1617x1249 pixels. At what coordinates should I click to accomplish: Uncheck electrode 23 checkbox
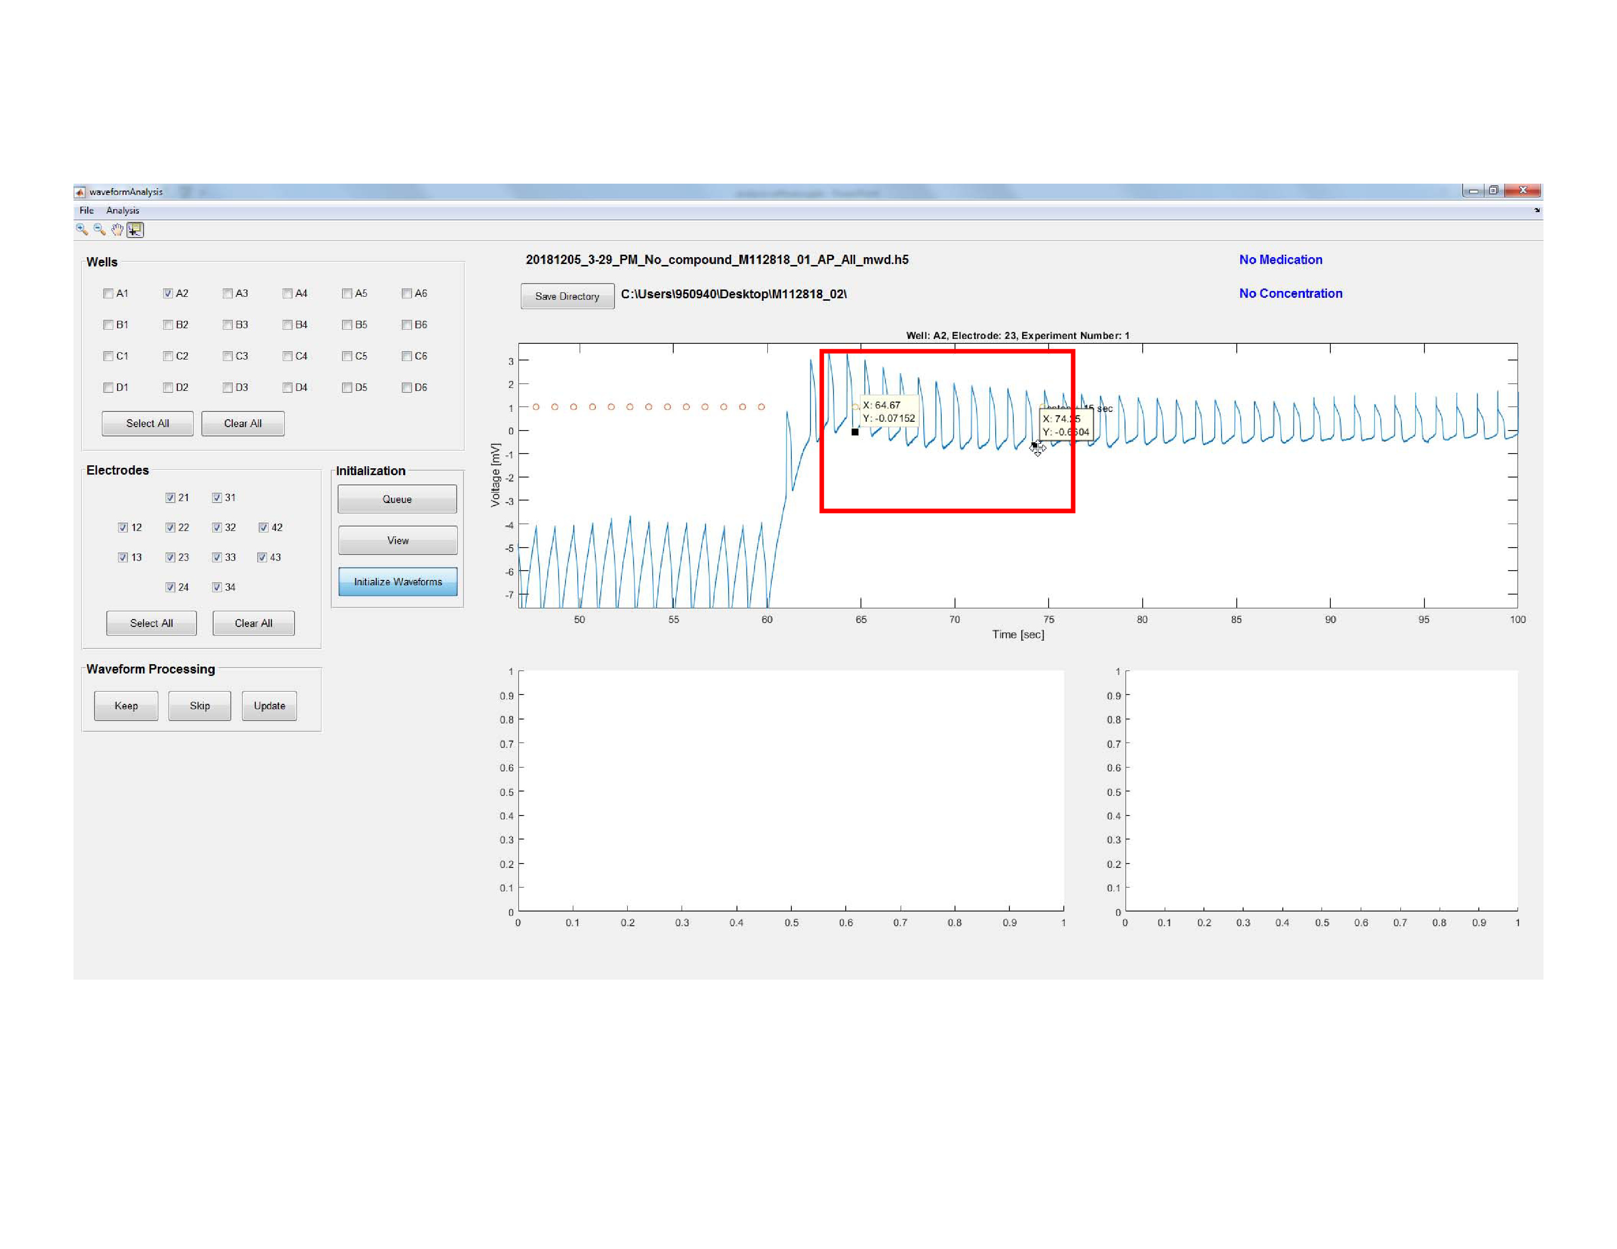[x=171, y=557]
